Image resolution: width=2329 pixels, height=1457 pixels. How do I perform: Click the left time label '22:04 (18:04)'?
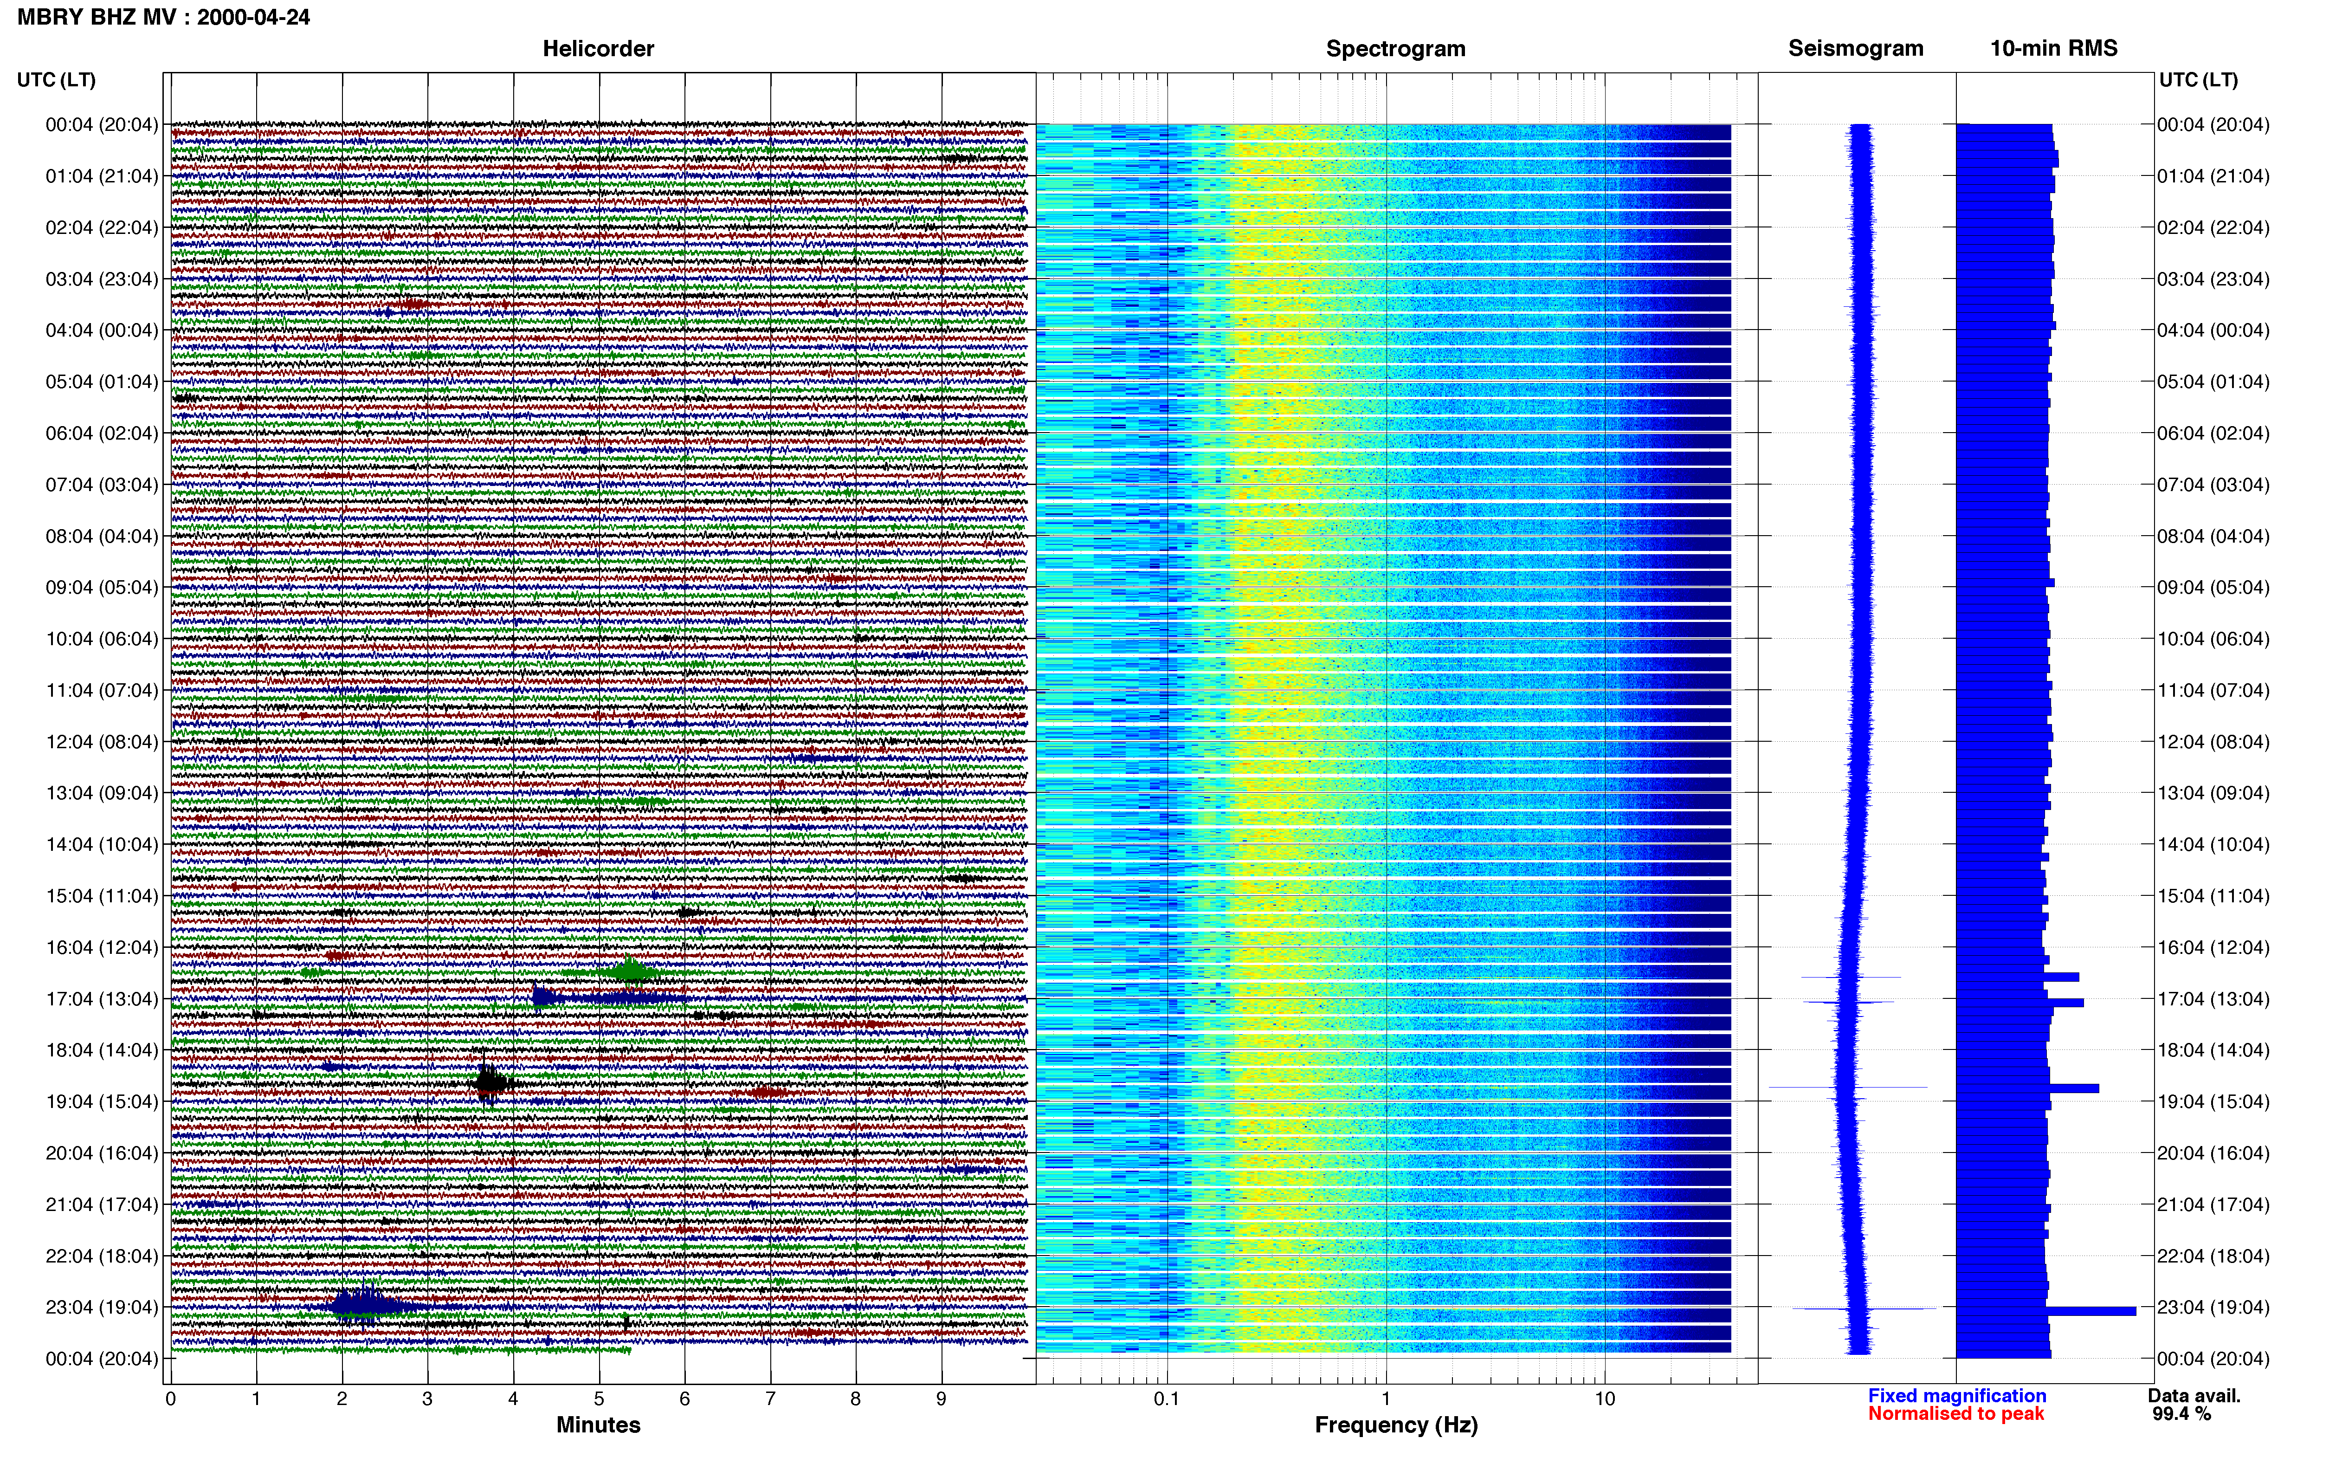[x=101, y=1256]
